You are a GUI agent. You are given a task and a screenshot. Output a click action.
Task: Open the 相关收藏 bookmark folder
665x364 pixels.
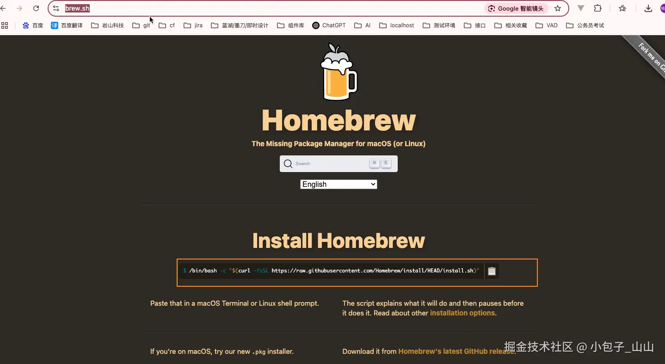coord(511,25)
